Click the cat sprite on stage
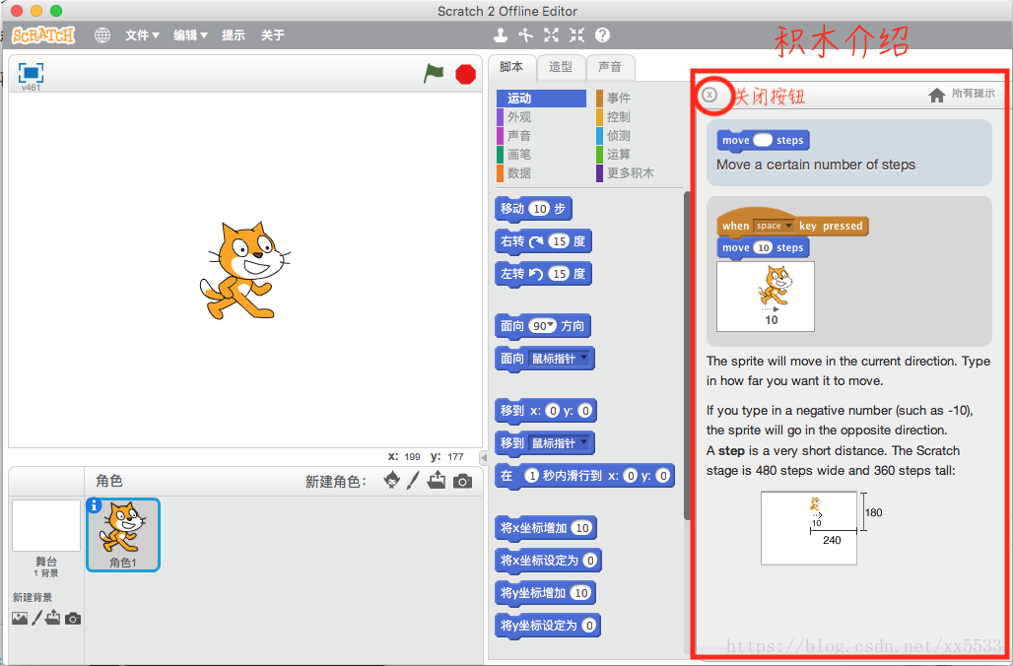This screenshot has width=1013, height=666. coord(244,271)
